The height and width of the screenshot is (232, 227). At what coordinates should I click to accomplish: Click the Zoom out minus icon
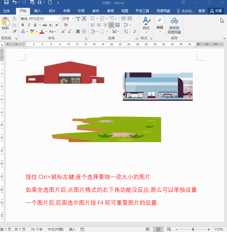point(176,229)
